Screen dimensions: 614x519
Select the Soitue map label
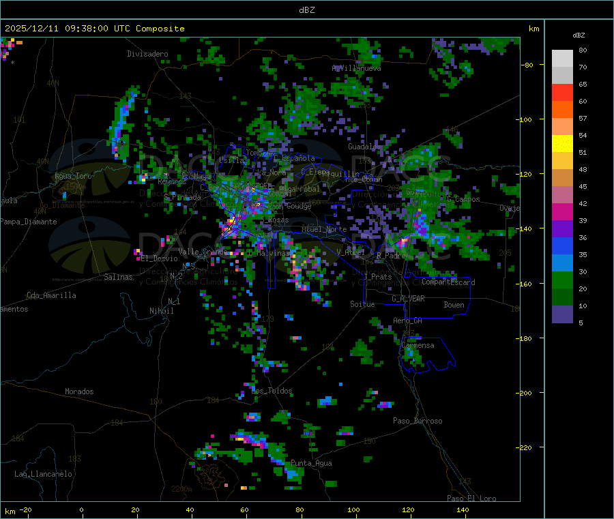362,304
